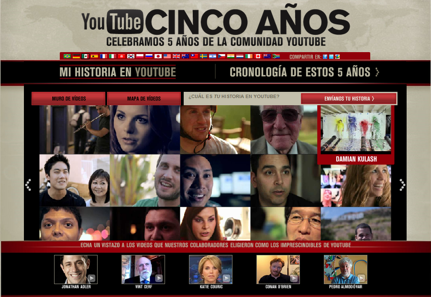
Task: Click the third share icon after Twitter
Action: (x=337, y=56)
